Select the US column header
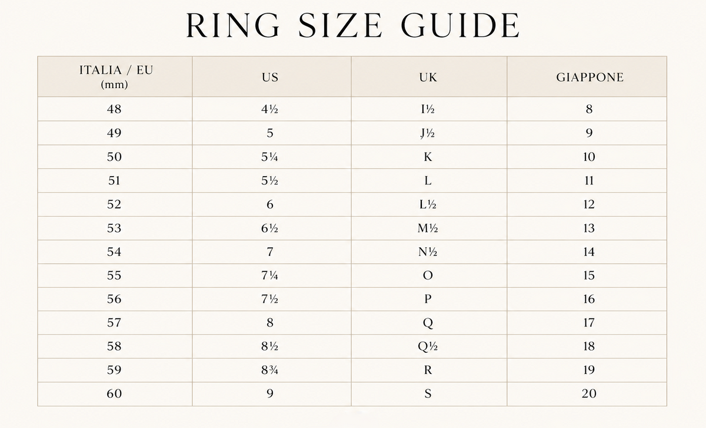The height and width of the screenshot is (428, 706). pos(271,77)
